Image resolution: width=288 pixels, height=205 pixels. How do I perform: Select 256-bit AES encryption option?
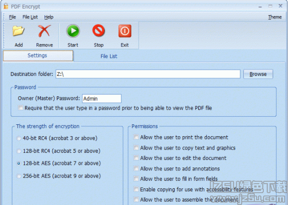tap(19, 176)
